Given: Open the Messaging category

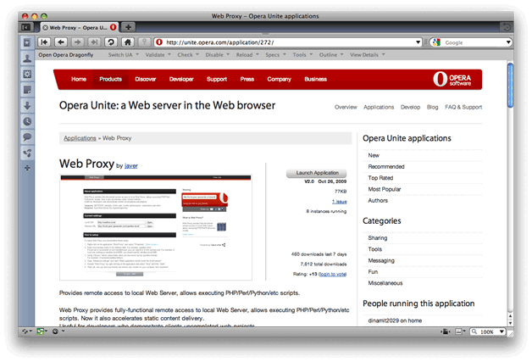Looking at the screenshot, I should (381, 260).
